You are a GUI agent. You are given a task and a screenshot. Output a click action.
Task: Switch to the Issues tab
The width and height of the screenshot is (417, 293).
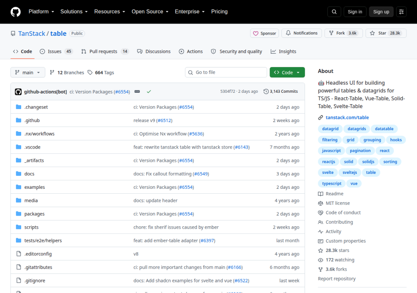click(x=56, y=51)
